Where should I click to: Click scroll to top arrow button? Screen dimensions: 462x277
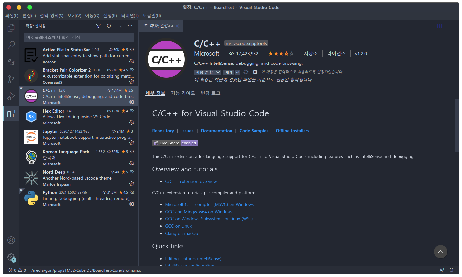[x=441, y=252]
